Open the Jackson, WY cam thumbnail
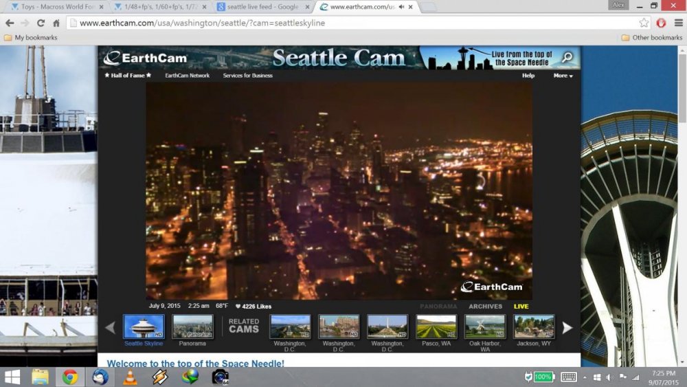687x387 pixels. pyautogui.click(x=533, y=327)
